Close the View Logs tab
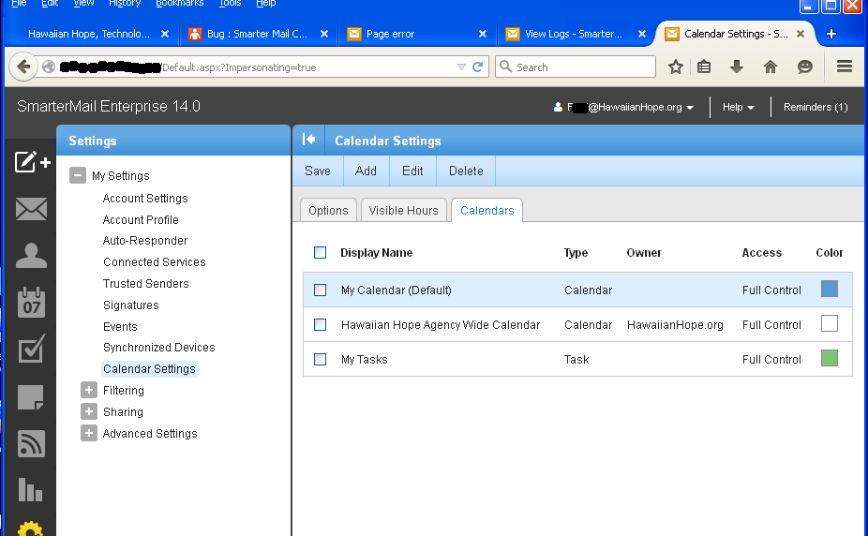 (x=642, y=34)
